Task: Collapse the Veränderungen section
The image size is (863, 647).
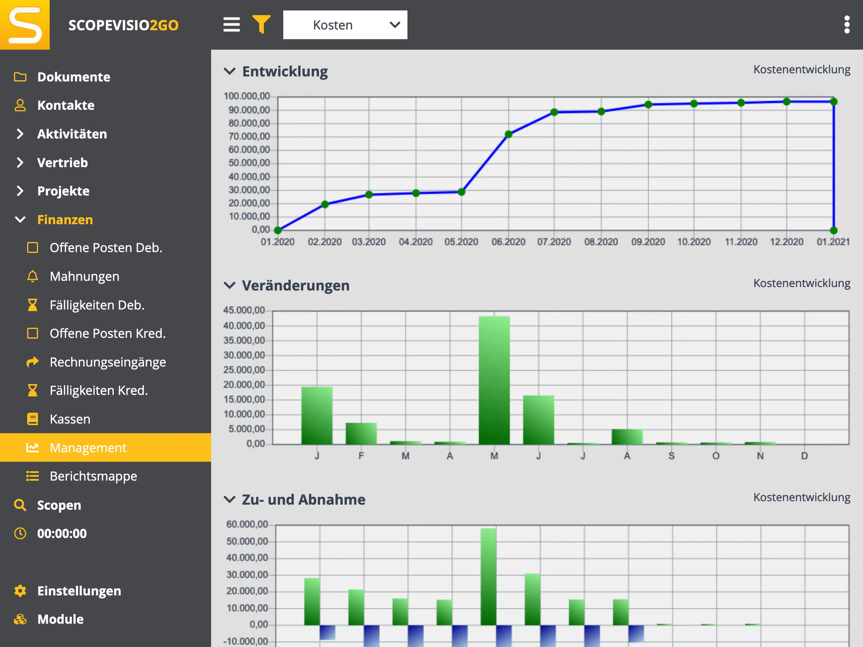Action: pos(230,285)
